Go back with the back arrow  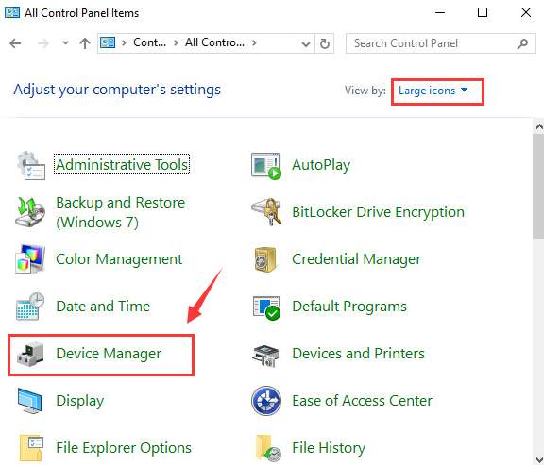[x=15, y=43]
